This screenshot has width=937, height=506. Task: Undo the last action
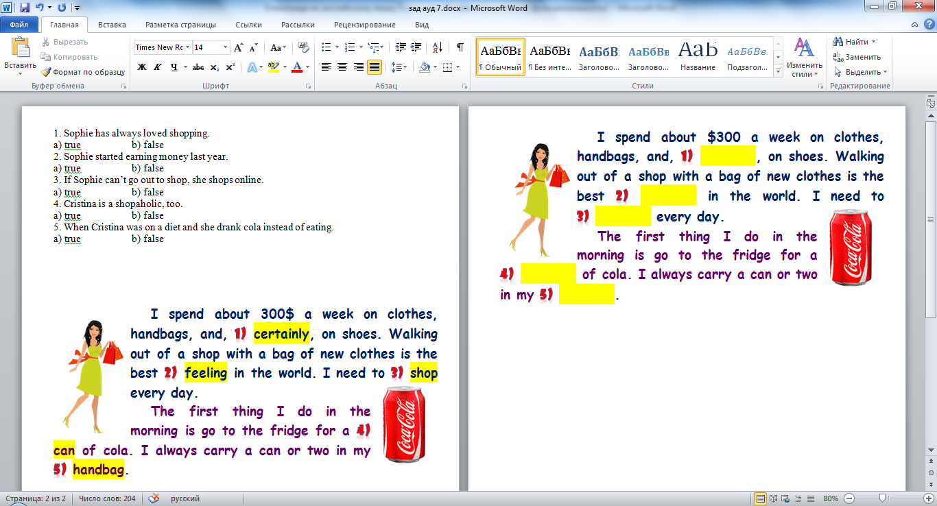point(40,8)
